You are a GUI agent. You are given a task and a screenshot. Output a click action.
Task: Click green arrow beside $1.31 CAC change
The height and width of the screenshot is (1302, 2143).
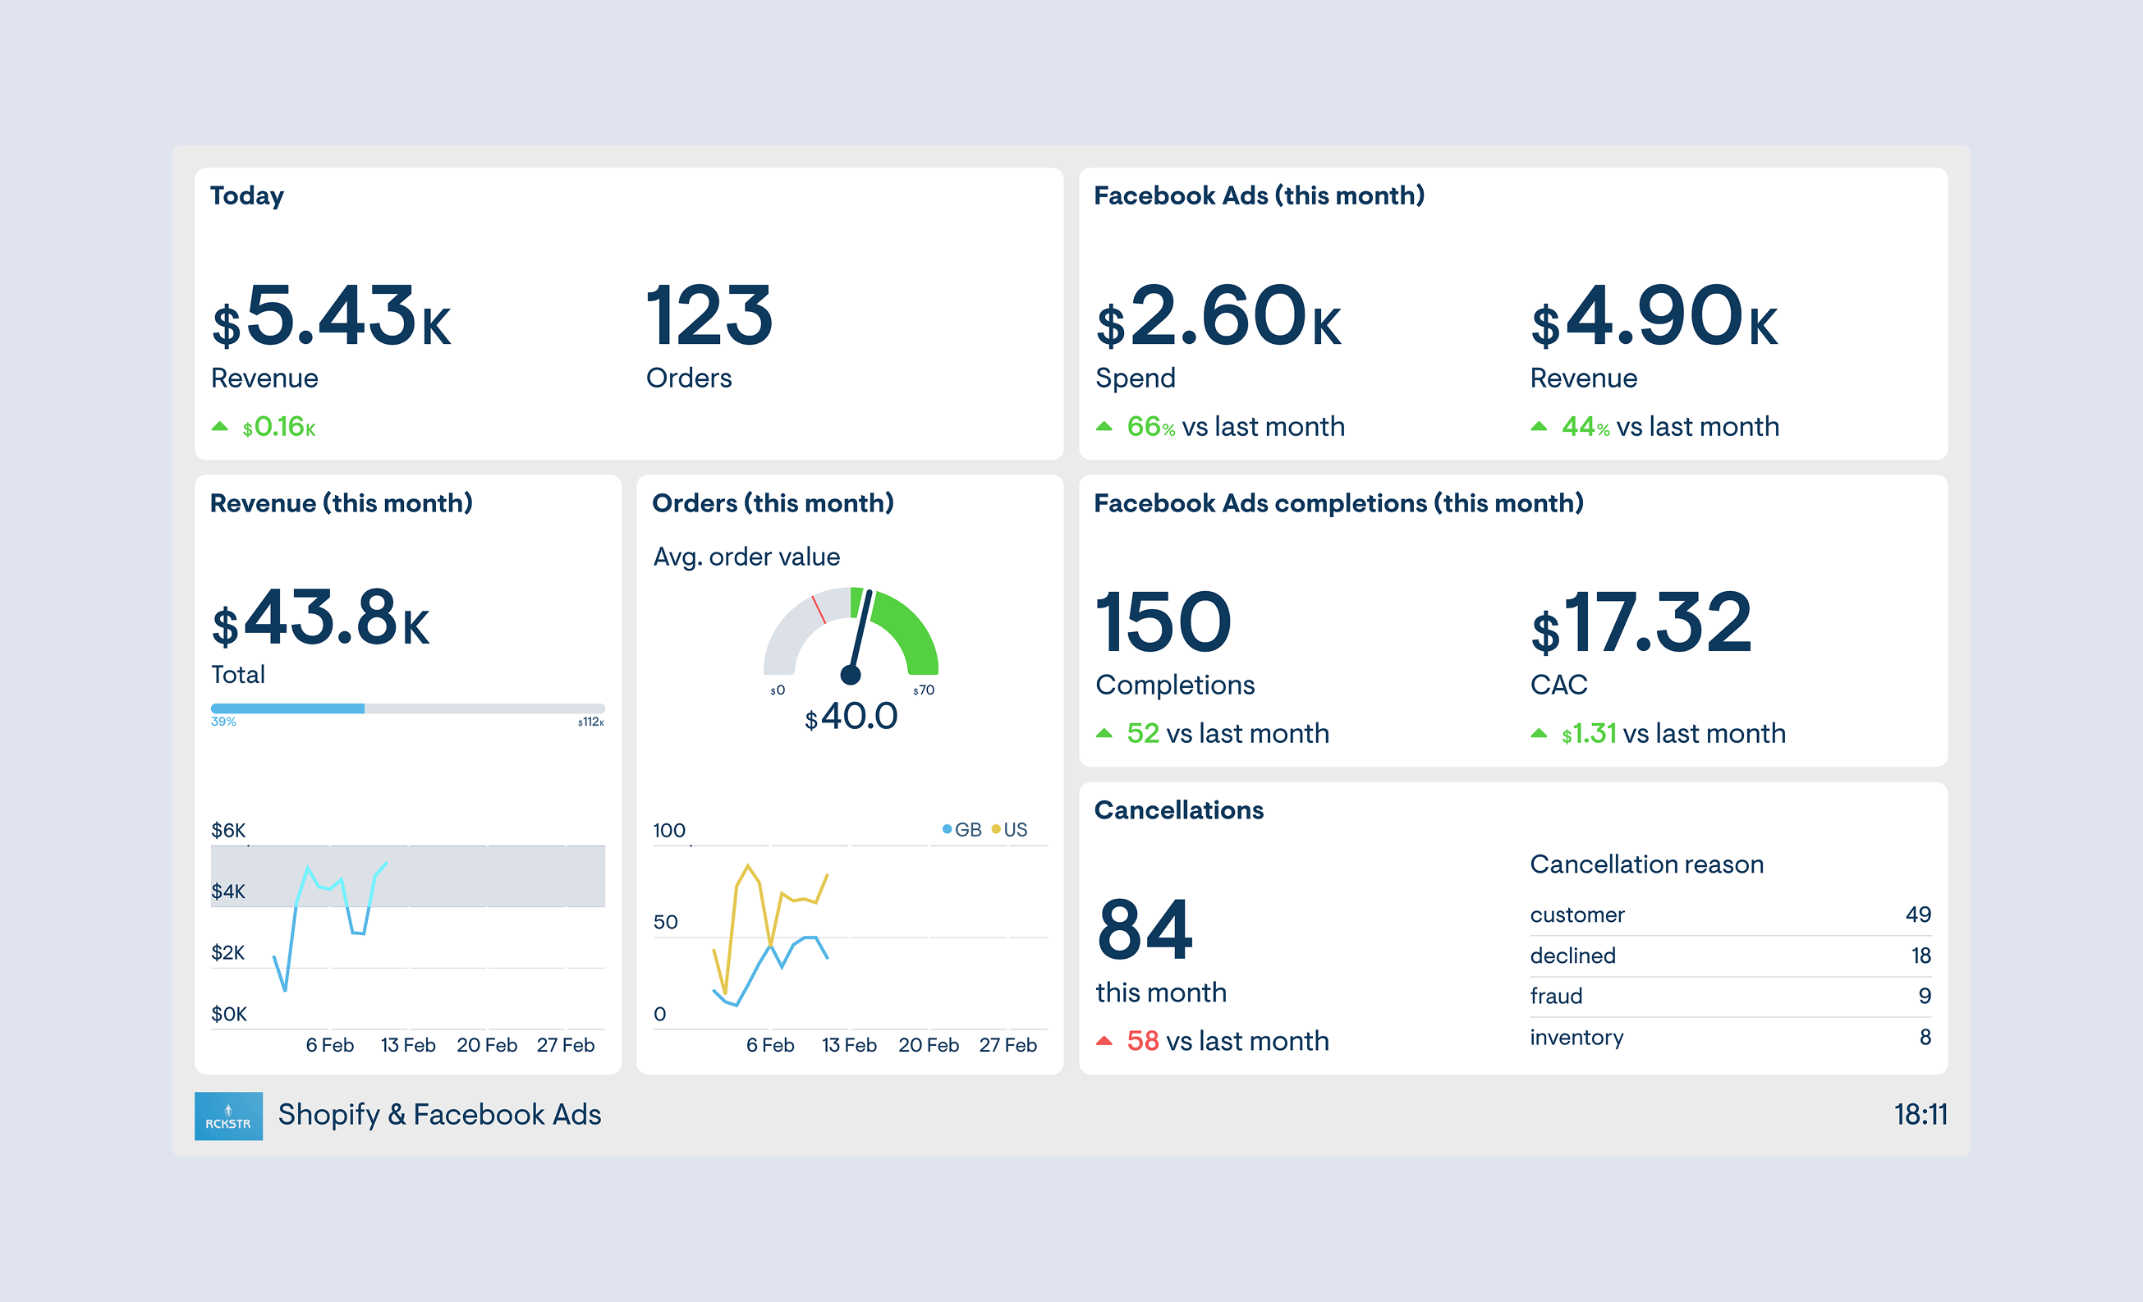coord(1539,733)
